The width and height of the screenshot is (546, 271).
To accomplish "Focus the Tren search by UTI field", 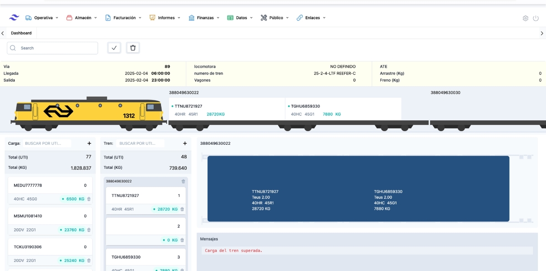I will 140,143.
